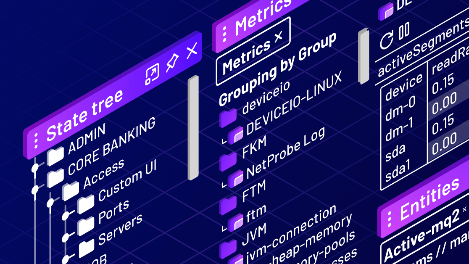Click the NetProbe Log item
Screen dimensions: 469x264
pyautogui.click(x=286, y=151)
